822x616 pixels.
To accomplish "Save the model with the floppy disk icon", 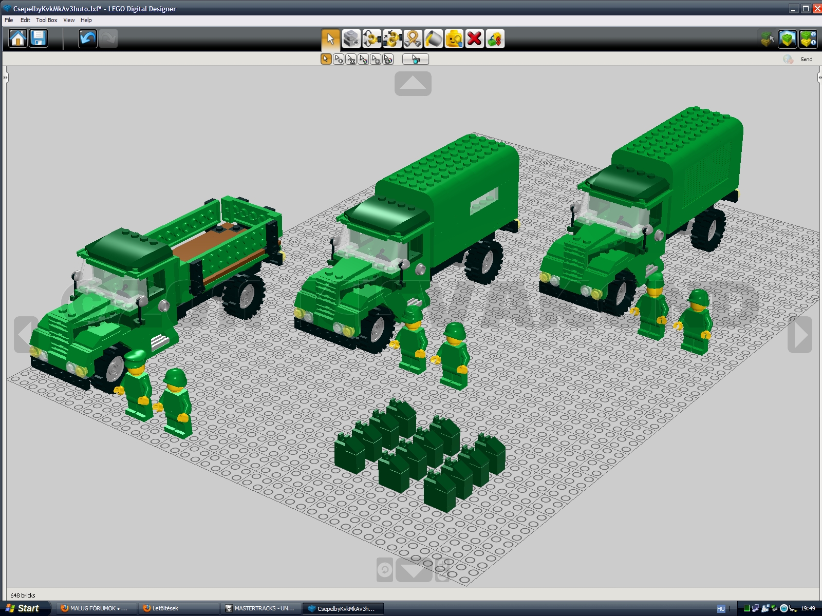I will click(x=39, y=38).
